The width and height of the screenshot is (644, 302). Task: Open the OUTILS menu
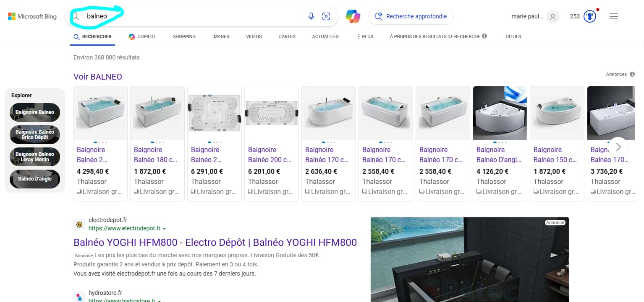tap(513, 36)
